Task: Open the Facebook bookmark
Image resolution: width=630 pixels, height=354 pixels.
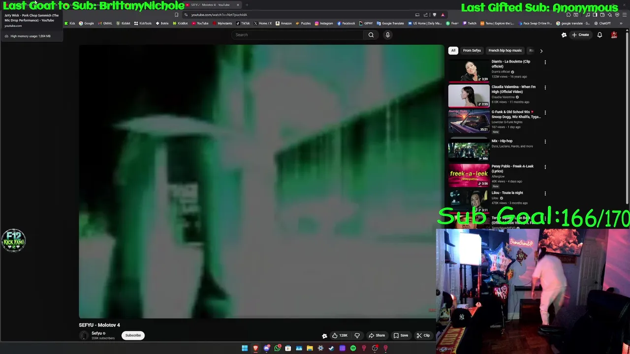Action: [x=346, y=23]
